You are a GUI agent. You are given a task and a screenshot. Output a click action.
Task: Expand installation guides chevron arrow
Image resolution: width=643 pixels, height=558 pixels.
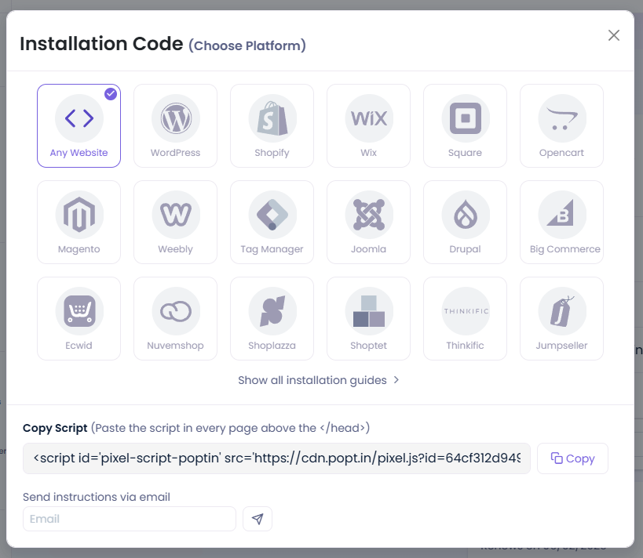click(x=396, y=380)
